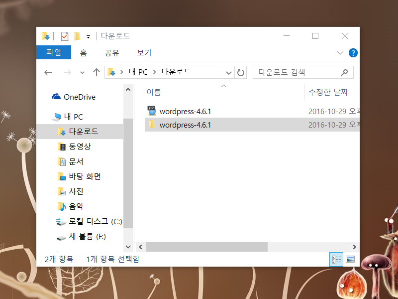Click the ZIP archive file icon
This screenshot has height=299, width=398.
pos(152,111)
